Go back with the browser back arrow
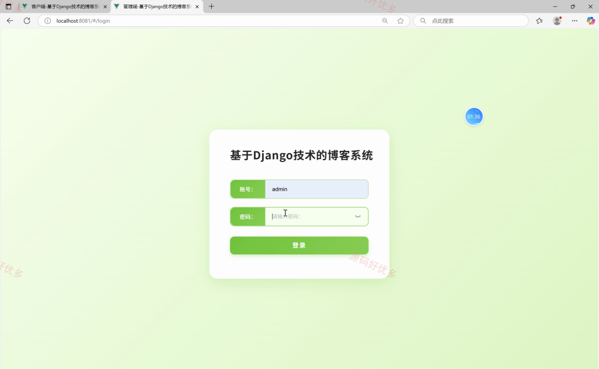The image size is (599, 369). [10, 20]
